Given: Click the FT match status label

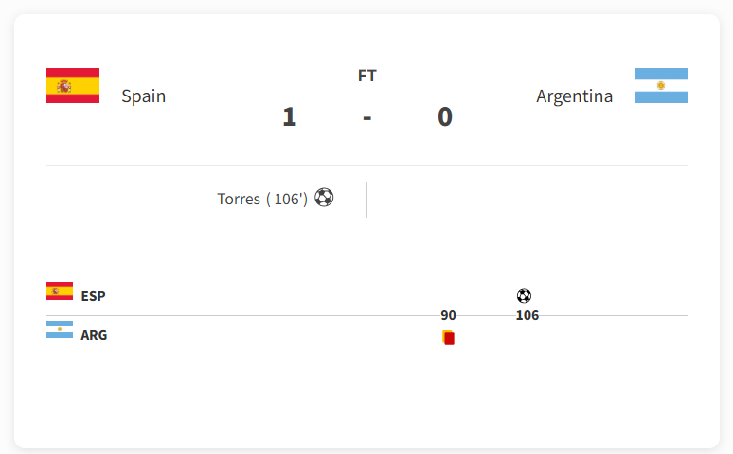Looking at the screenshot, I should tap(366, 76).
